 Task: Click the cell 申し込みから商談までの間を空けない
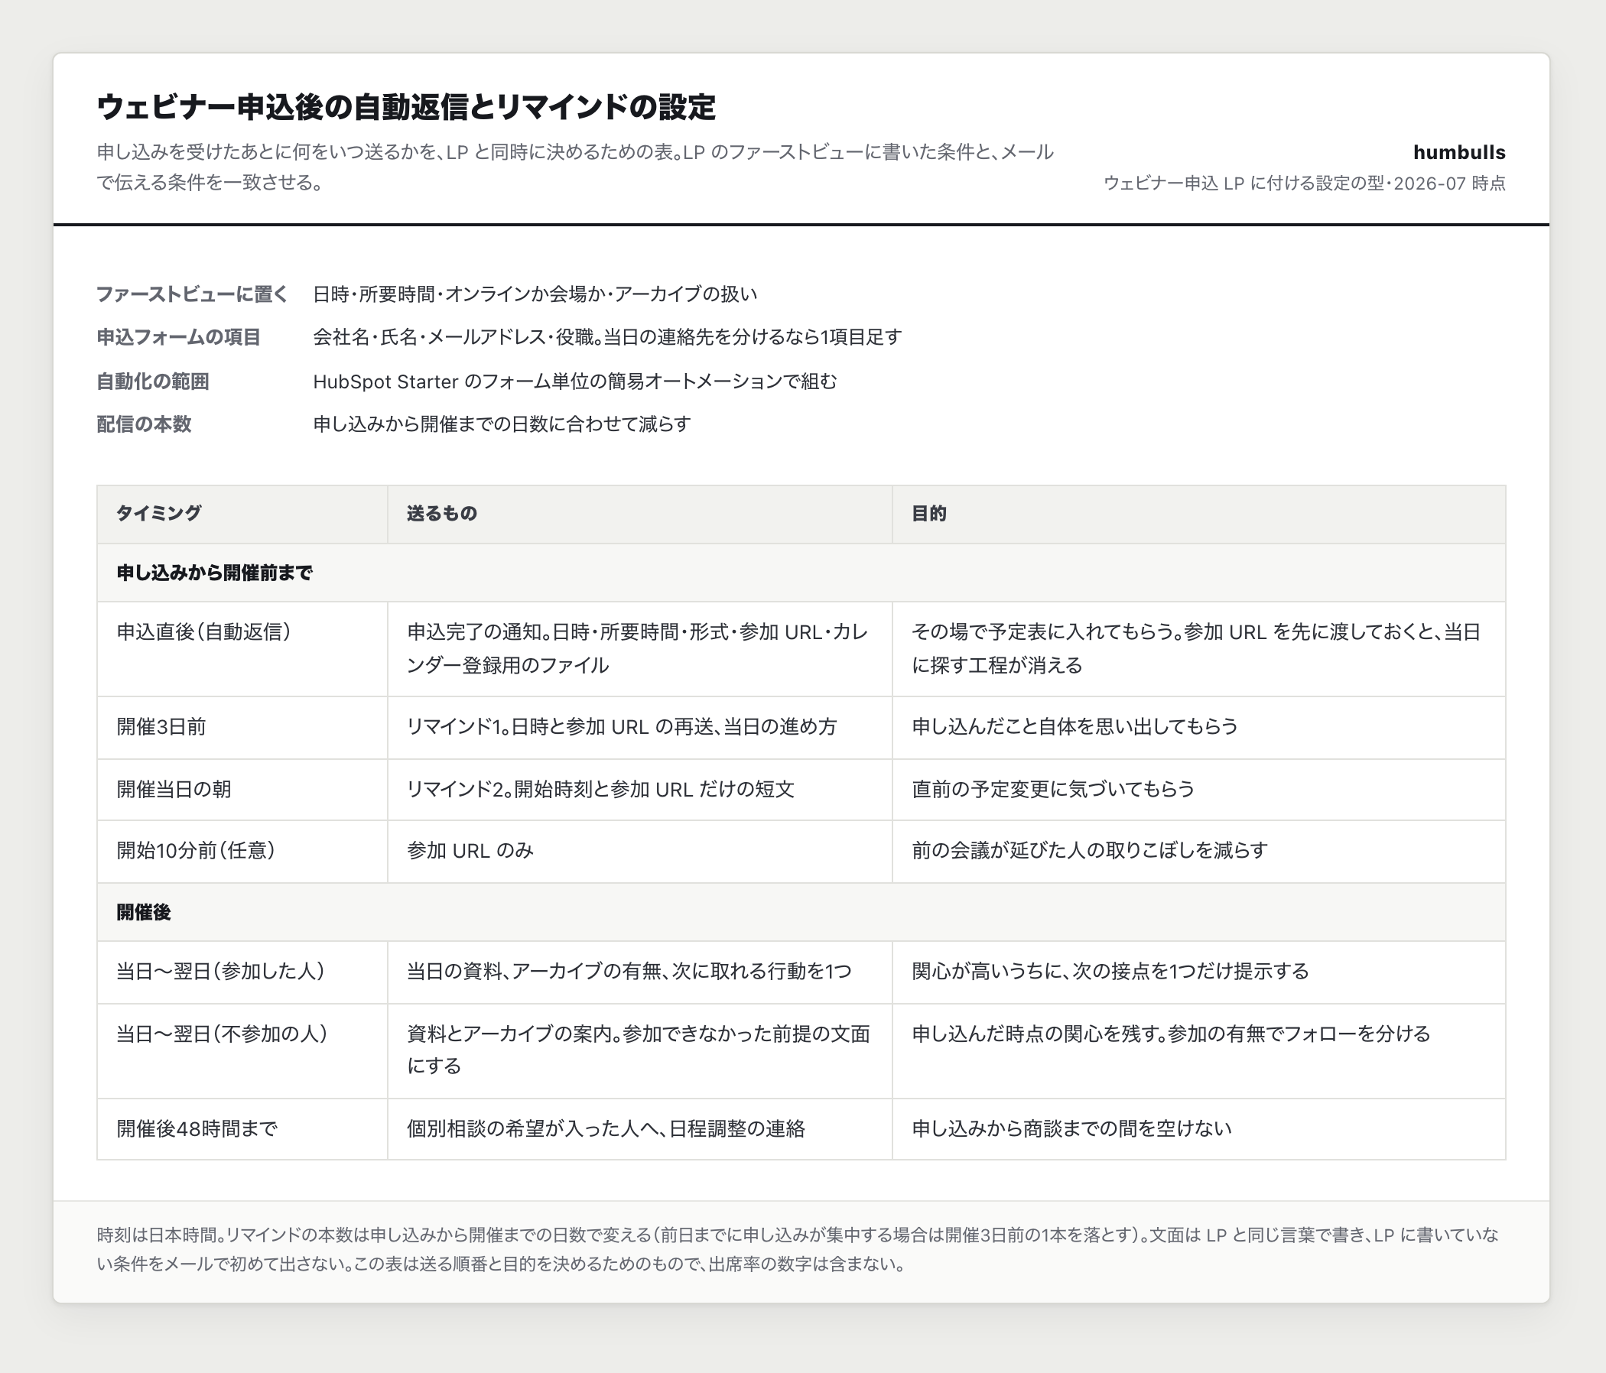click(1199, 1129)
